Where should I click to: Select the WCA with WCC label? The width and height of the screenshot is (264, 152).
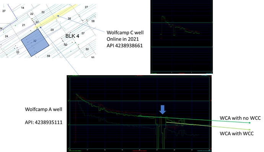point(236,134)
